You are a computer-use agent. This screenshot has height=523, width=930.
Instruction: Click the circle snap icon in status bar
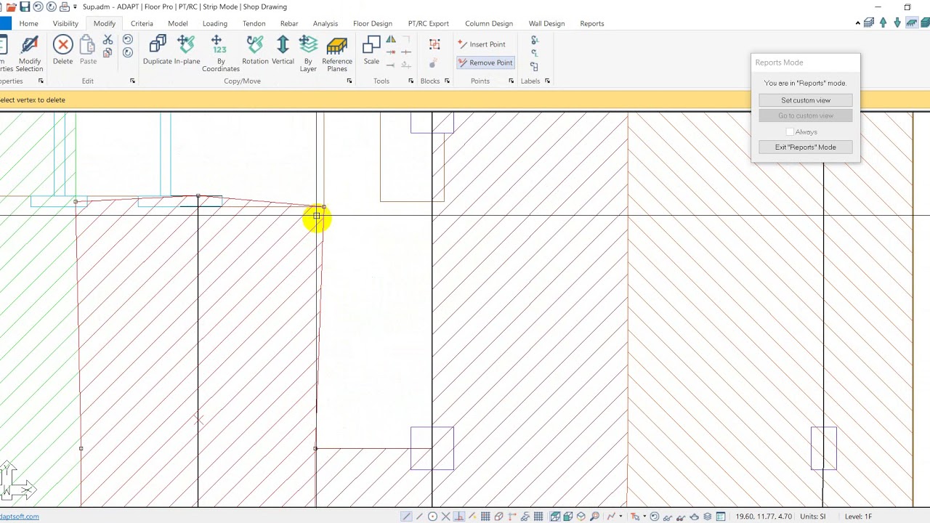coord(432,516)
